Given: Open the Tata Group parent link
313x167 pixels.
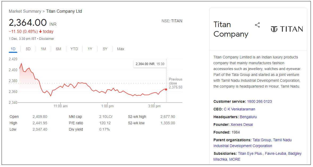Looking at the screenshot, I should click(262, 140).
